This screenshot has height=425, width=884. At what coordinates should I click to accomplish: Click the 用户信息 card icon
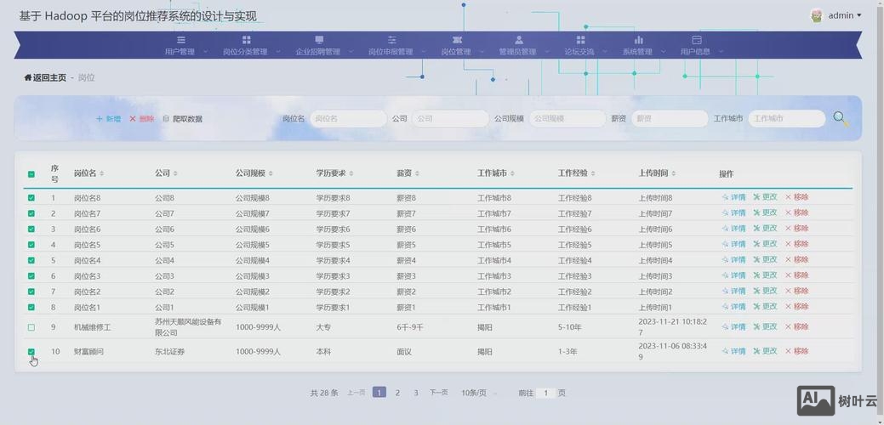click(697, 40)
